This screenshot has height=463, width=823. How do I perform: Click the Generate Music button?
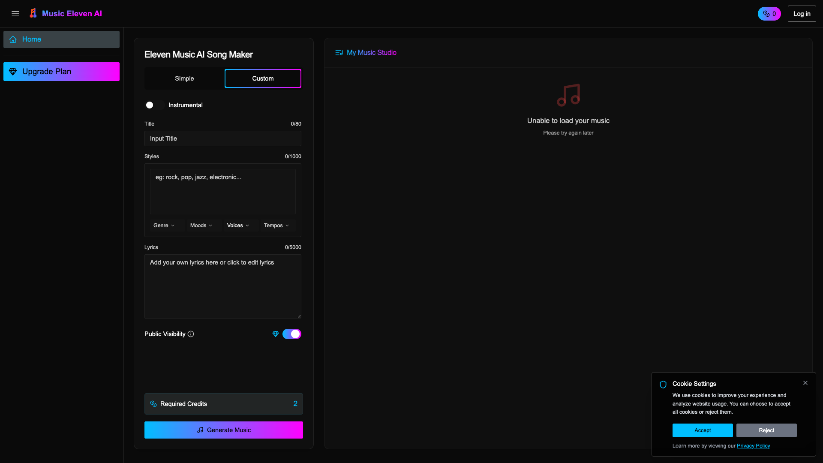point(224,430)
